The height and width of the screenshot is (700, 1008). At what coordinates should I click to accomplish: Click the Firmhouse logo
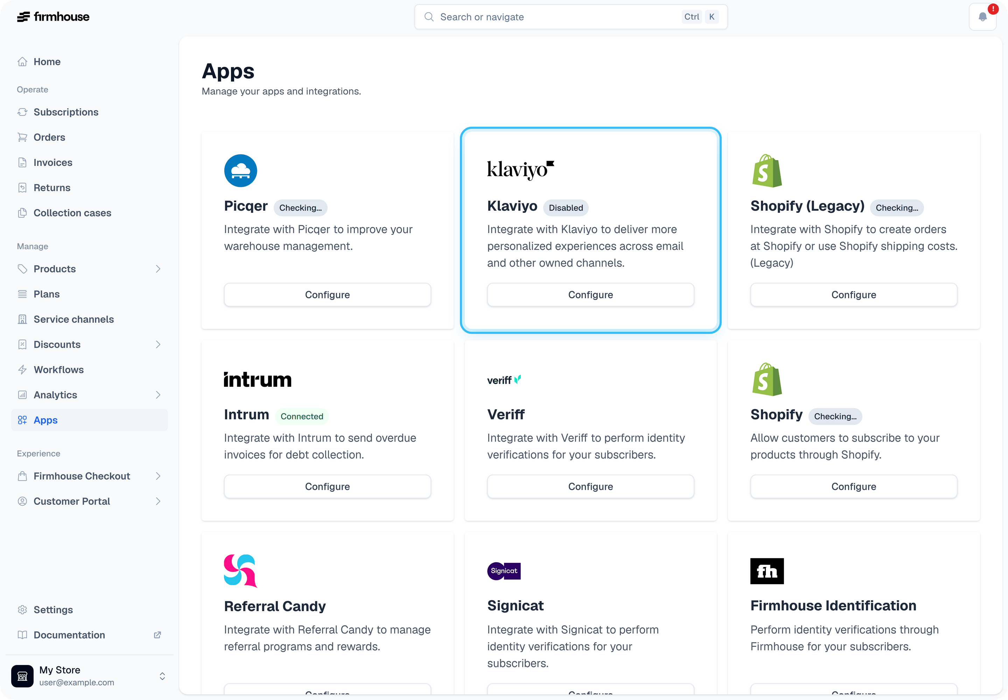[x=53, y=17]
